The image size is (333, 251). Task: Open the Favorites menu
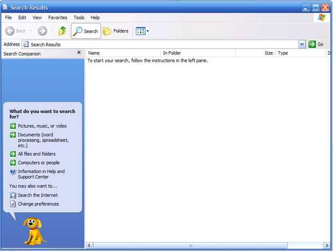57,17
